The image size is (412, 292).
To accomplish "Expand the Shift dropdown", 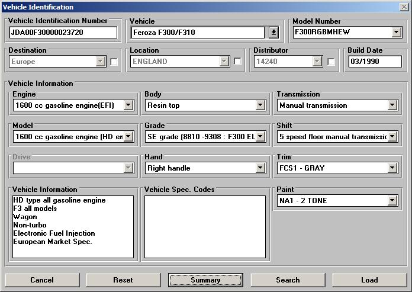I will click(392, 137).
